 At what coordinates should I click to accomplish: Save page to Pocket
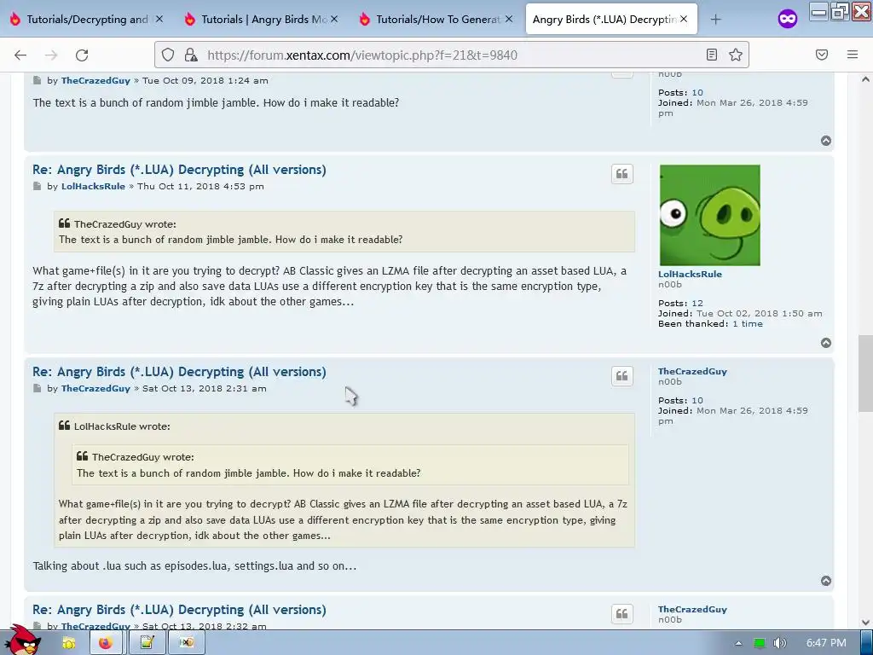point(822,55)
